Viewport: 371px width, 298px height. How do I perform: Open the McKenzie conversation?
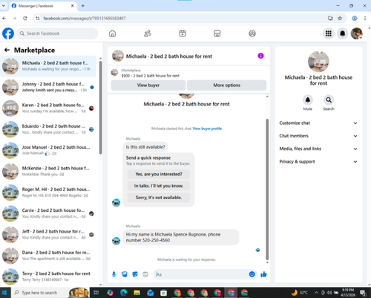pos(48,172)
